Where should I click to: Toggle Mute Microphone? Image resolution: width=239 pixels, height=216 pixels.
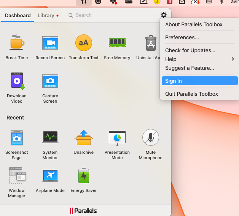coord(150,137)
